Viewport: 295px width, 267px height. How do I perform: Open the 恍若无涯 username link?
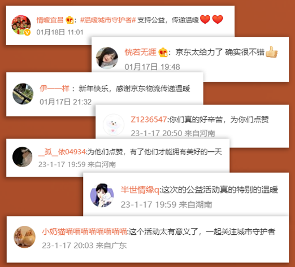[x=141, y=52]
